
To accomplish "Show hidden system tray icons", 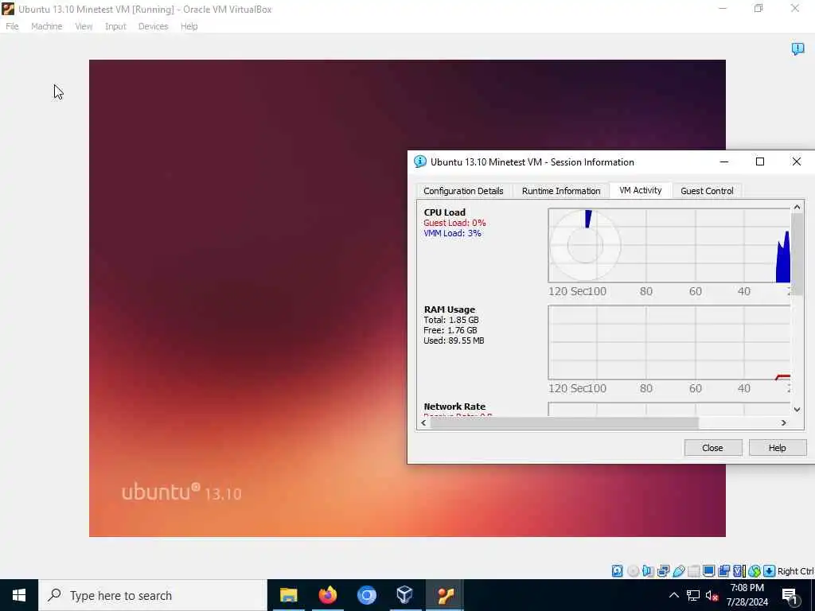I will tap(673, 595).
